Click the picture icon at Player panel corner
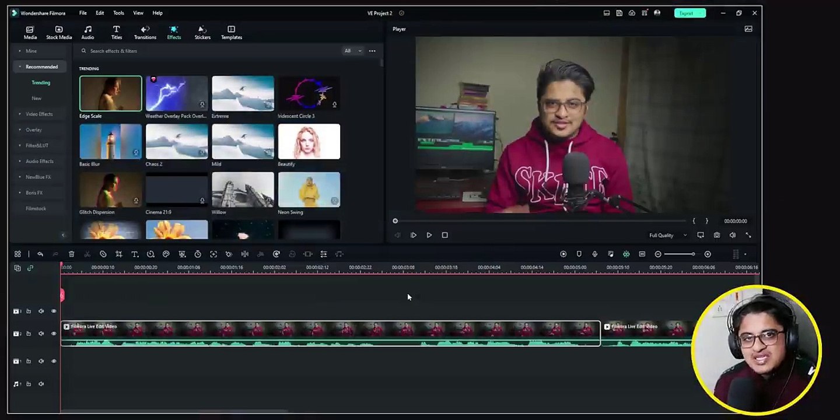The height and width of the screenshot is (420, 840). [748, 29]
